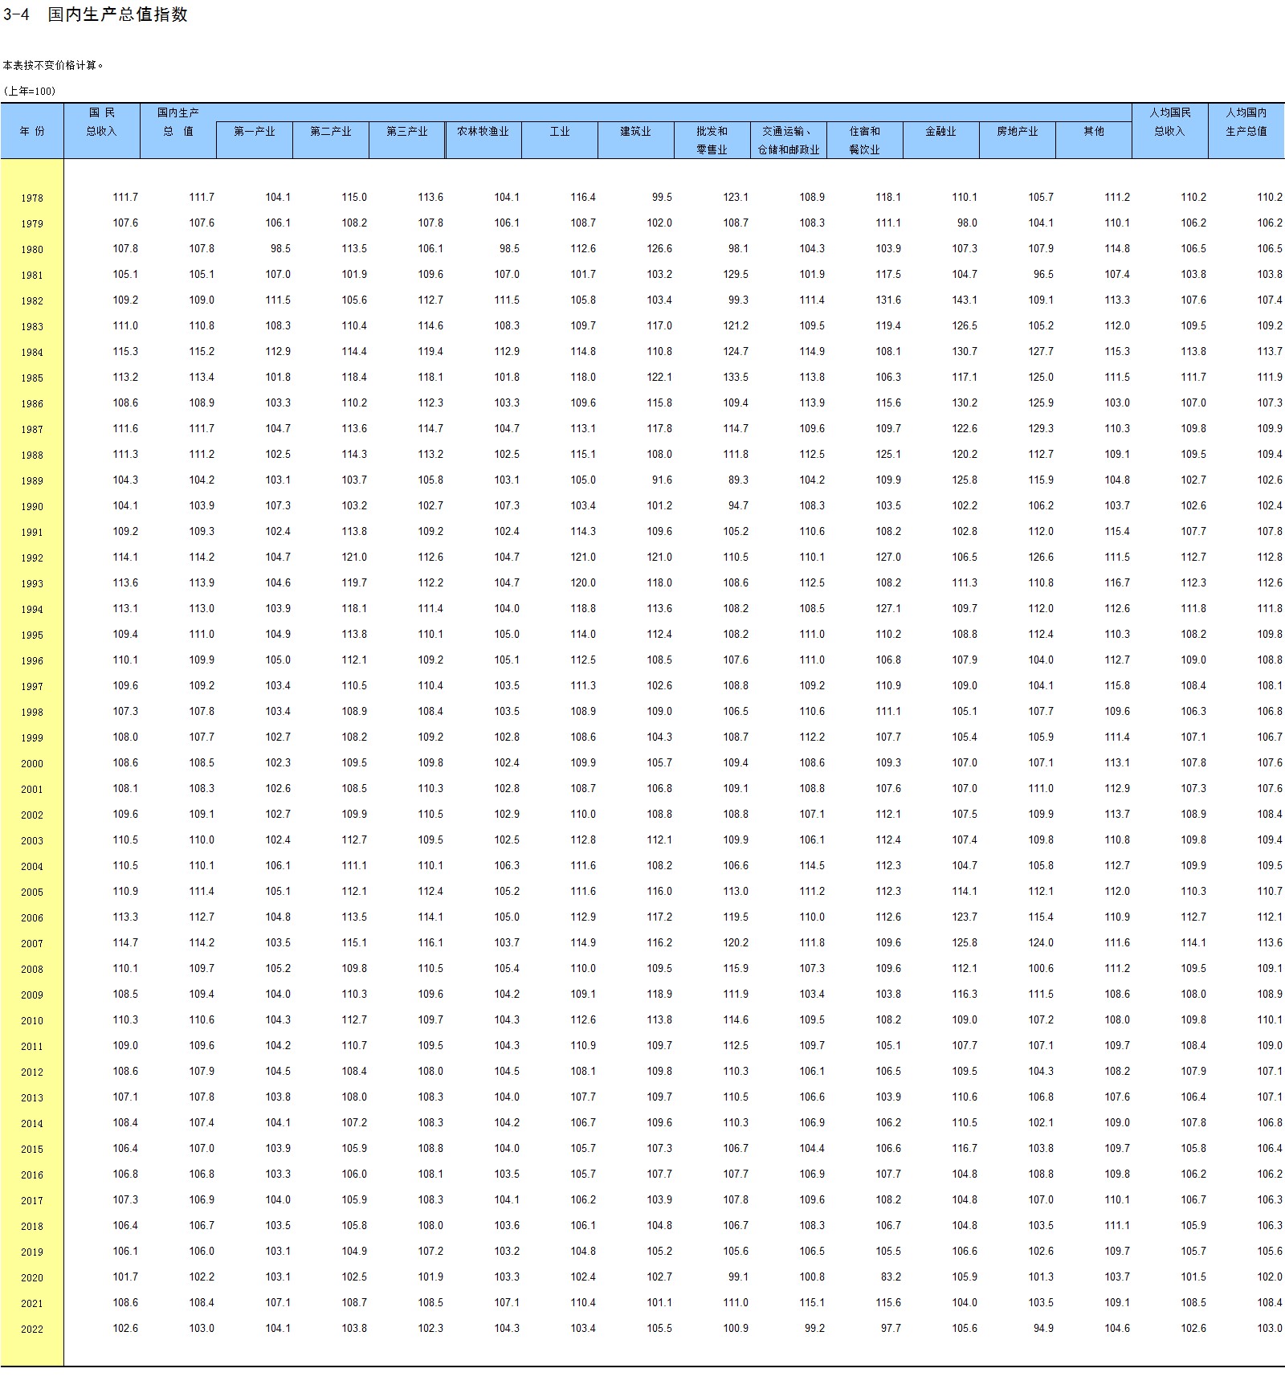Click 123.7 in the 2006 金融业 cell
The image size is (1285, 1393).
[x=965, y=917]
